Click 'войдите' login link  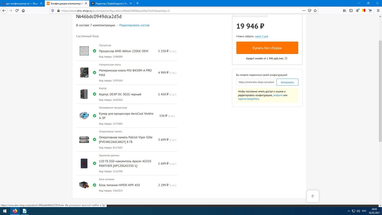[278, 95]
